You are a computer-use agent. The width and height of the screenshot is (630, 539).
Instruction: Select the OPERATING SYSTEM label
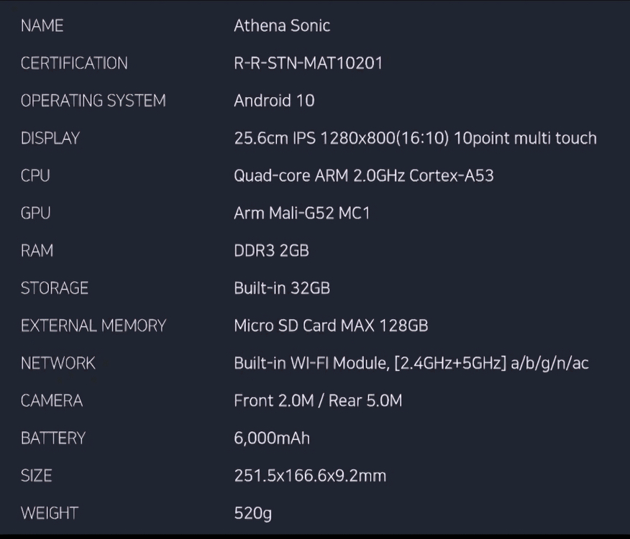93,101
